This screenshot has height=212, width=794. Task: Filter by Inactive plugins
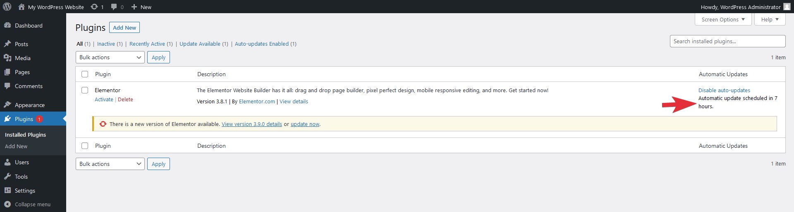pos(106,44)
